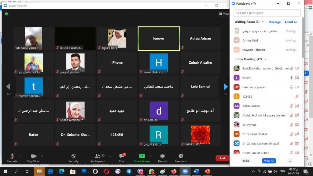Expand the audio options arrow beside Unmute
Image resolution: width=313 pixels, height=176 pixels.
coord(20,156)
